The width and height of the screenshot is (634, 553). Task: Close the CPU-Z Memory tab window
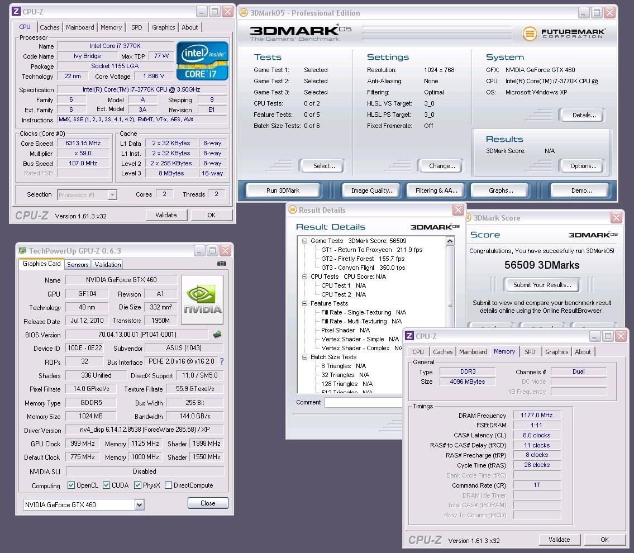click(x=621, y=336)
